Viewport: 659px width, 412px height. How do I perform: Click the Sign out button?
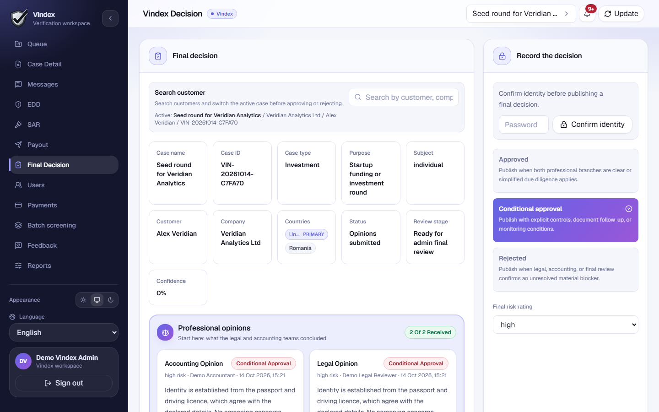click(x=64, y=383)
